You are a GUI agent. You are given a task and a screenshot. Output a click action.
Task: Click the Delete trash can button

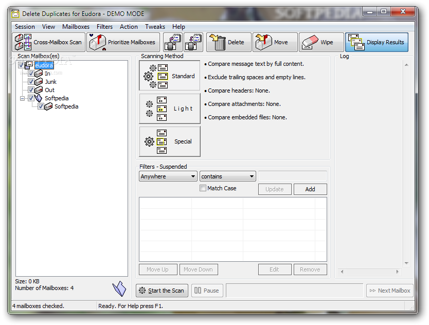click(x=229, y=42)
